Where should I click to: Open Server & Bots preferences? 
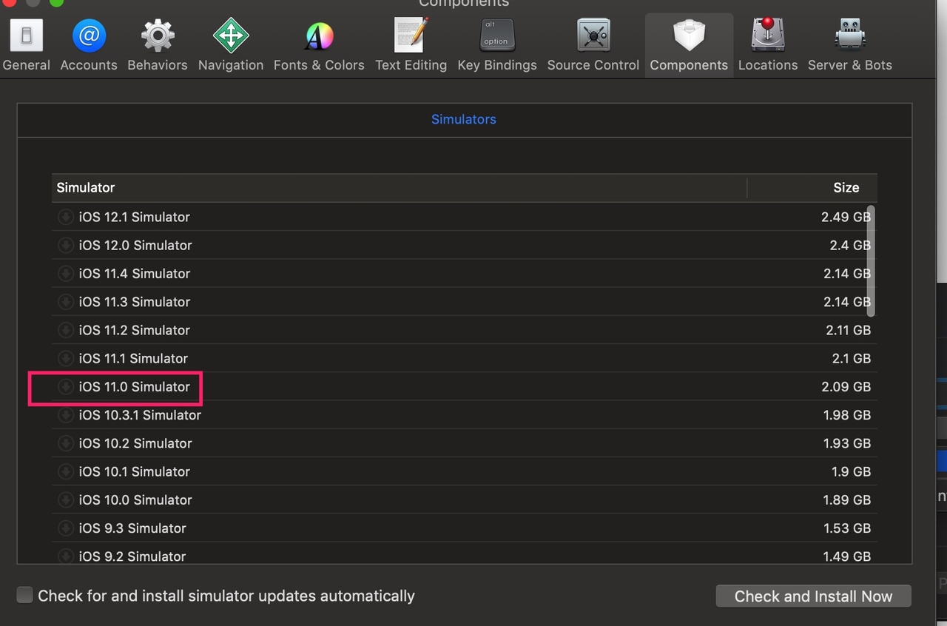[x=850, y=44]
